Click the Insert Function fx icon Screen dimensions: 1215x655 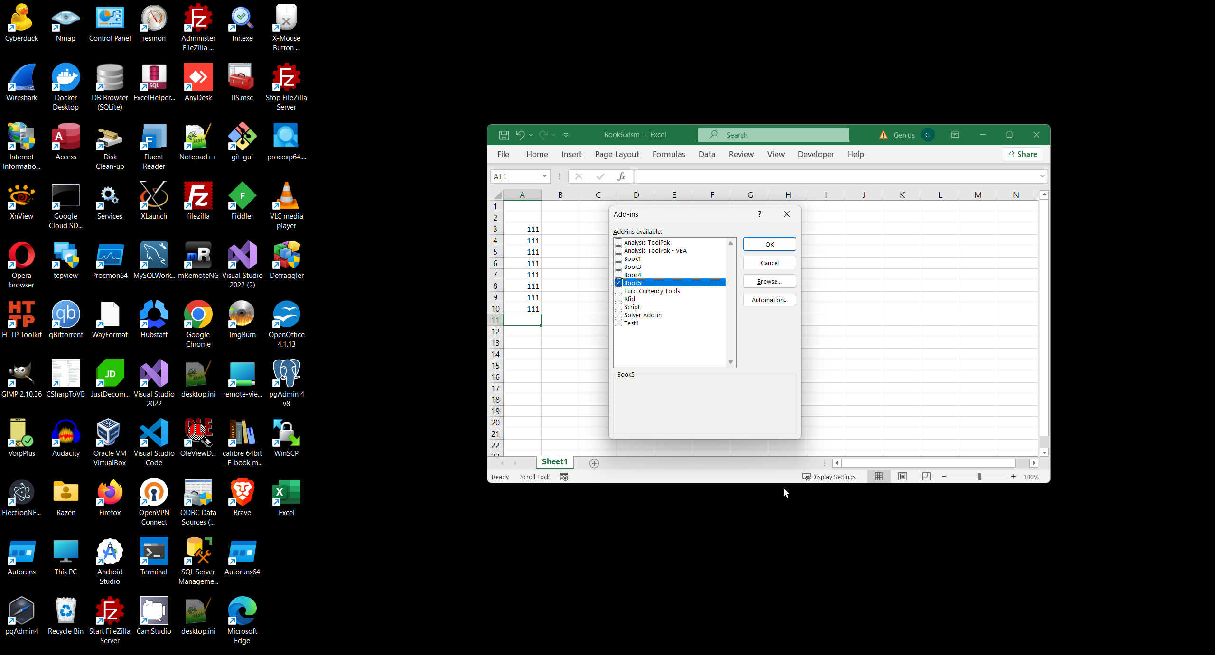pos(621,176)
